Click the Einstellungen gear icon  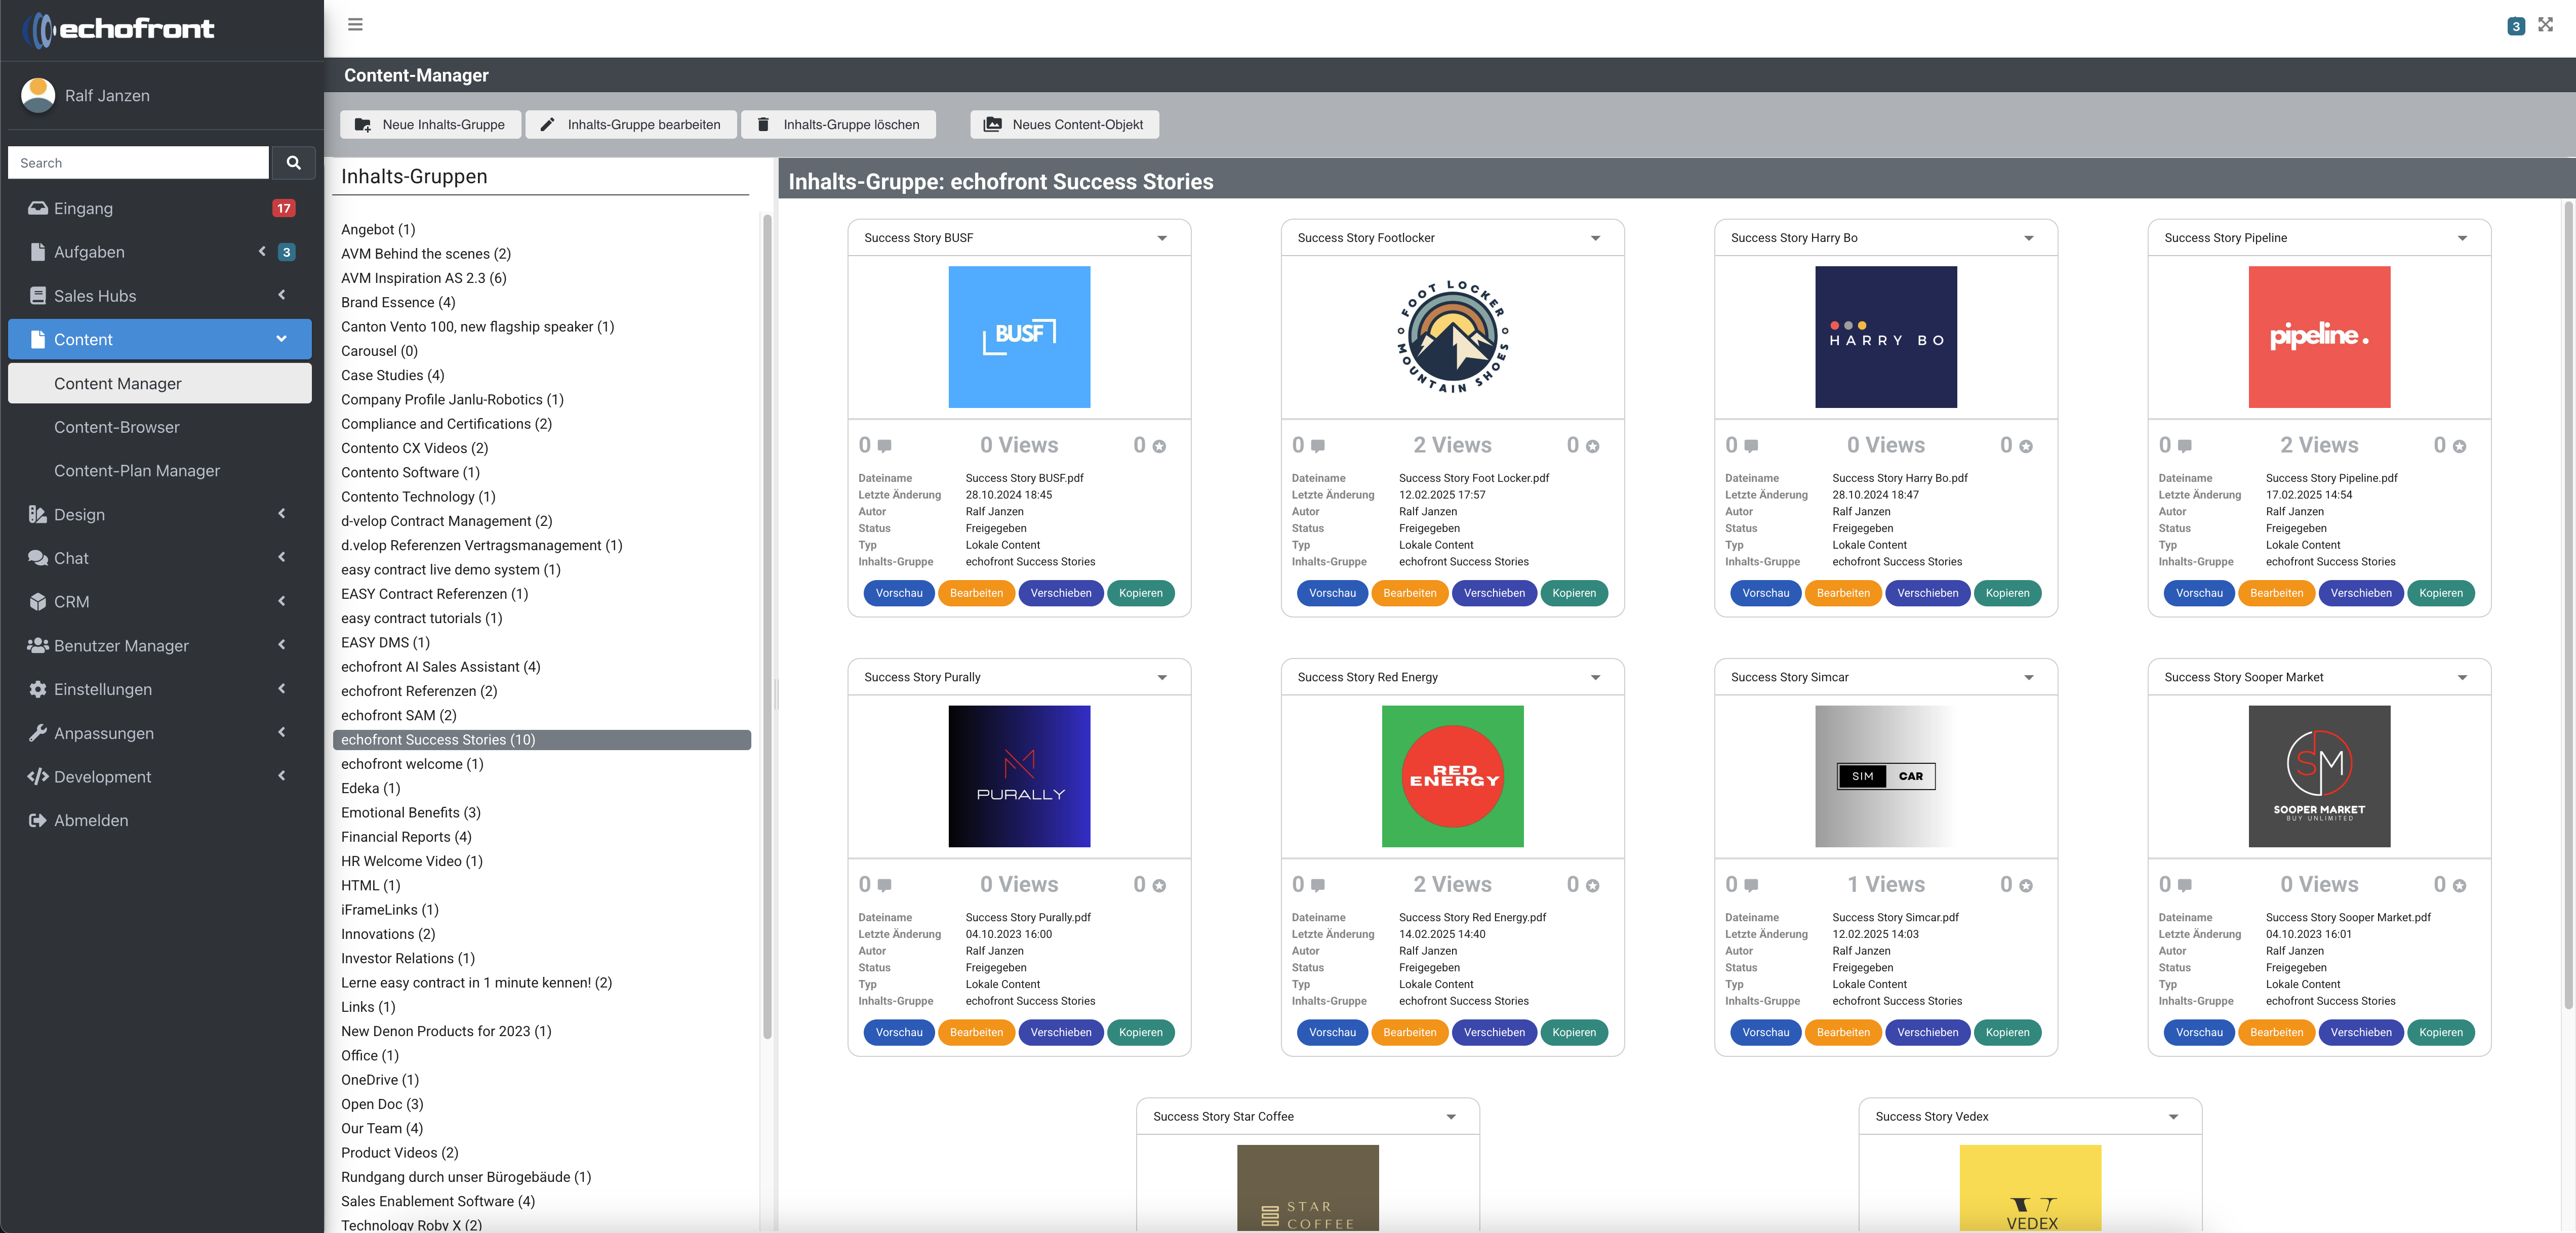coord(38,689)
